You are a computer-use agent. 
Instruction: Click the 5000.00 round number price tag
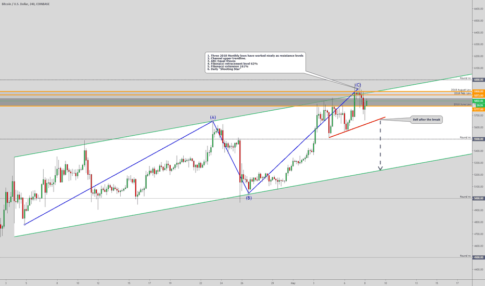point(479,199)
